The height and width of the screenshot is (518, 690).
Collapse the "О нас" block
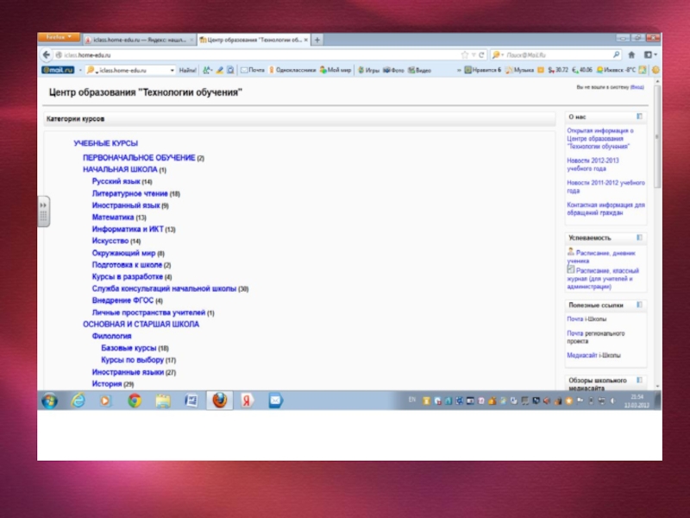[x=639, y=116]
